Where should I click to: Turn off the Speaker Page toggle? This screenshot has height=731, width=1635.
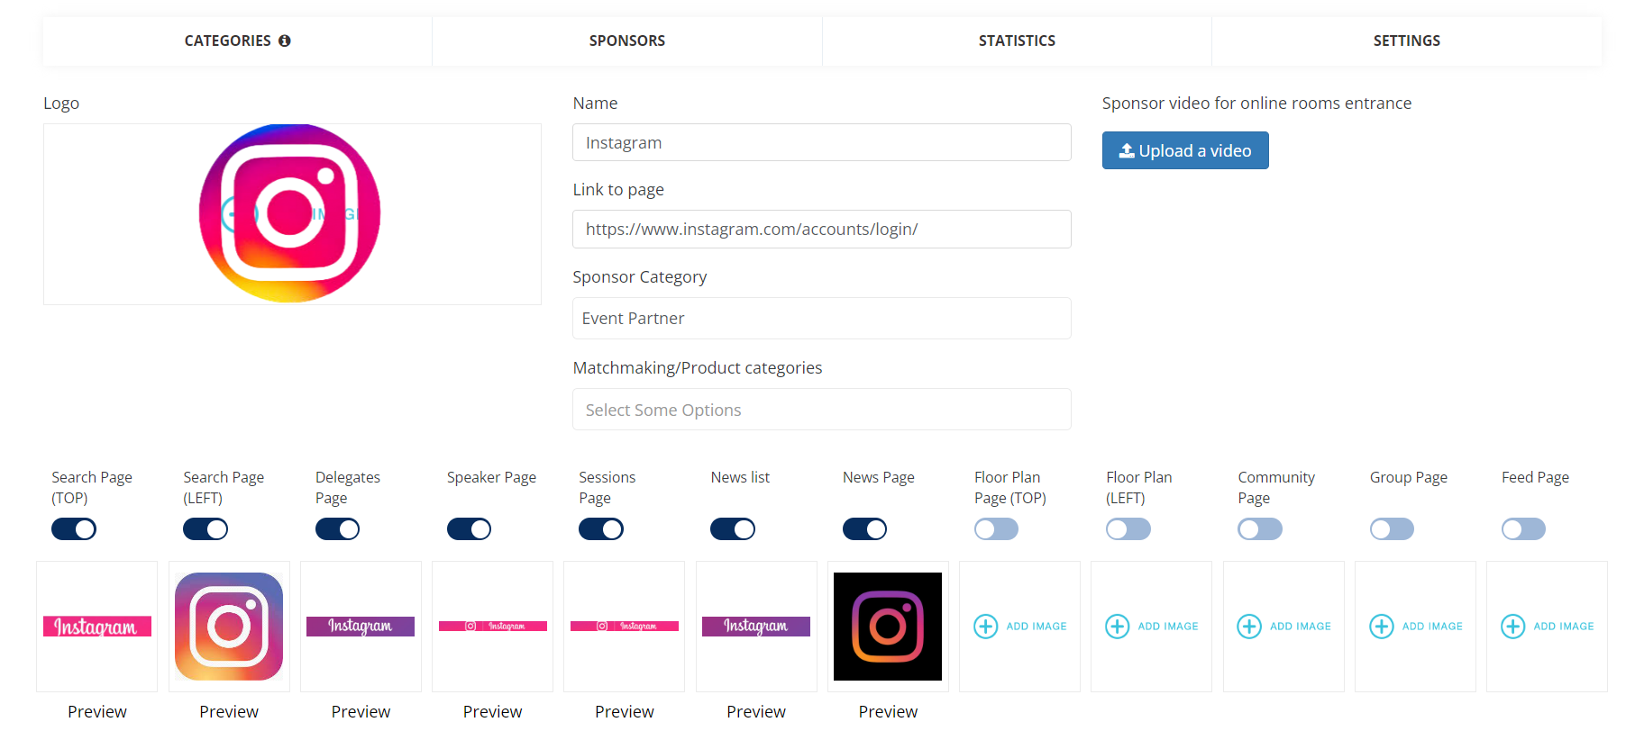click(x=470, y=529)
